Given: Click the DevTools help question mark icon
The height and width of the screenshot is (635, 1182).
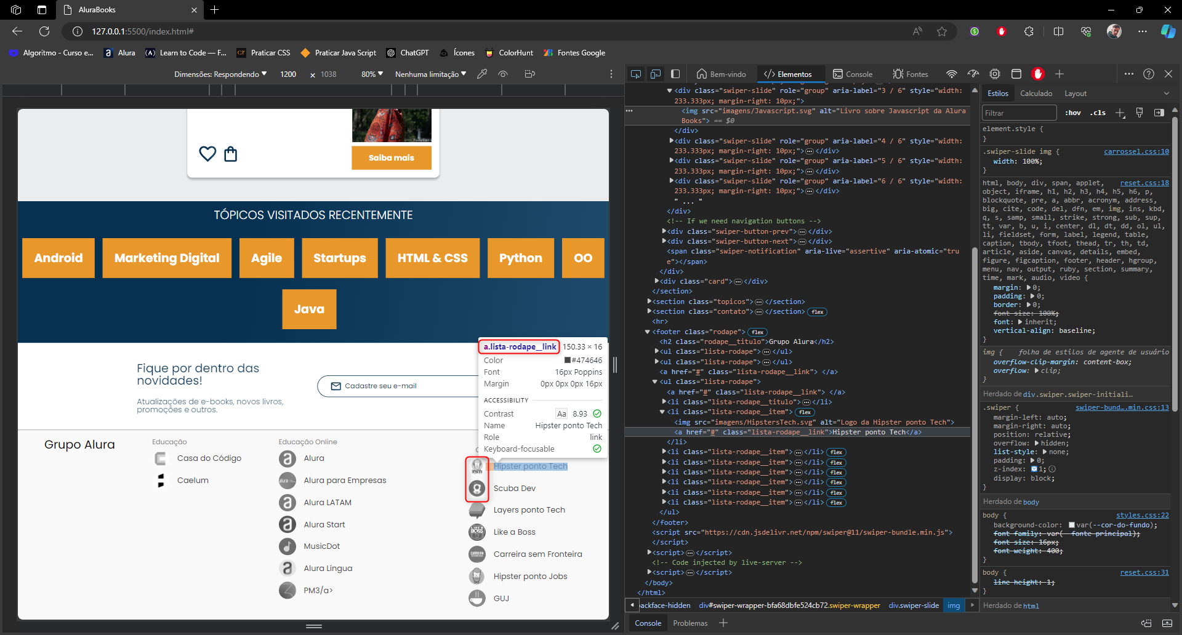Looking at the screenshot, I should pos(1149,74).
